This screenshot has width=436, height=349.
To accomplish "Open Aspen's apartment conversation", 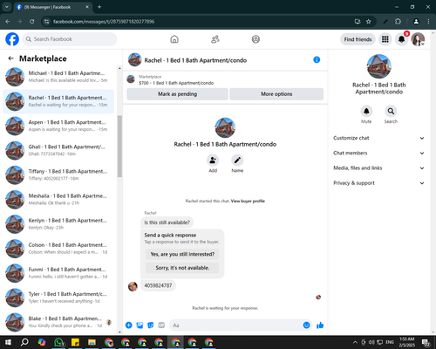I will 58,126.
